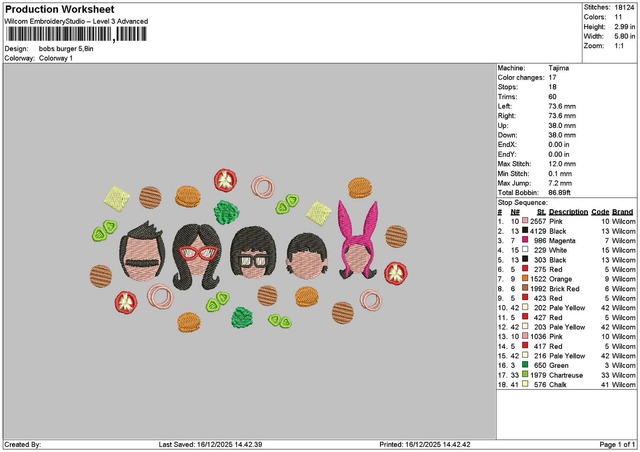Click the Color changes value '17'
Image resolution: width=640 pixels, height=452 pixels.
pyautogui.click(x=552, y=77)
